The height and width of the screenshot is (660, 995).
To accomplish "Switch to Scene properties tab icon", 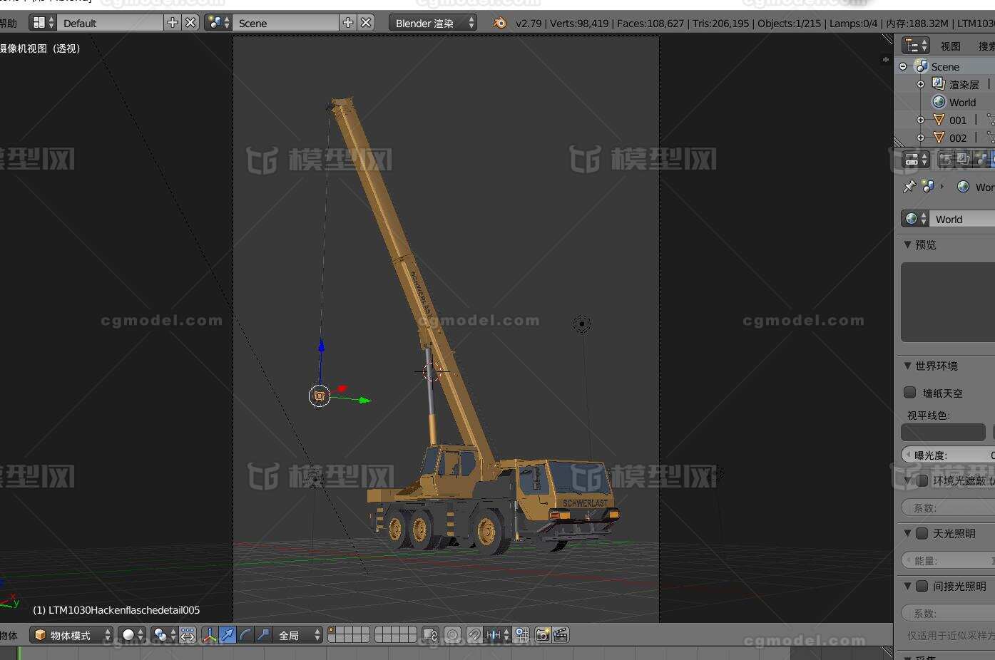I will tap(981, 159).
